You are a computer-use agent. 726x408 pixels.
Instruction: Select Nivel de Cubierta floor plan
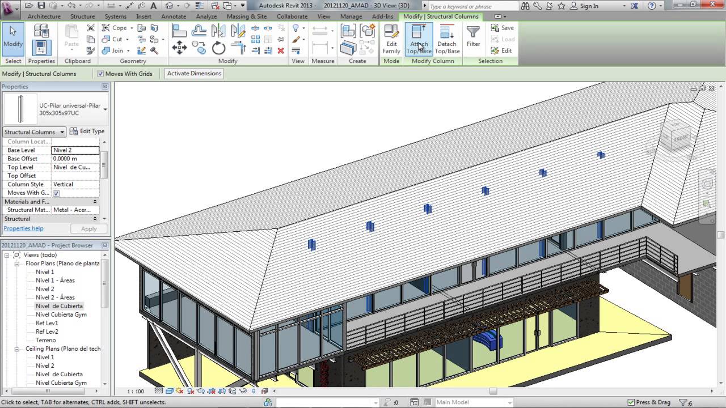[59, 306]
